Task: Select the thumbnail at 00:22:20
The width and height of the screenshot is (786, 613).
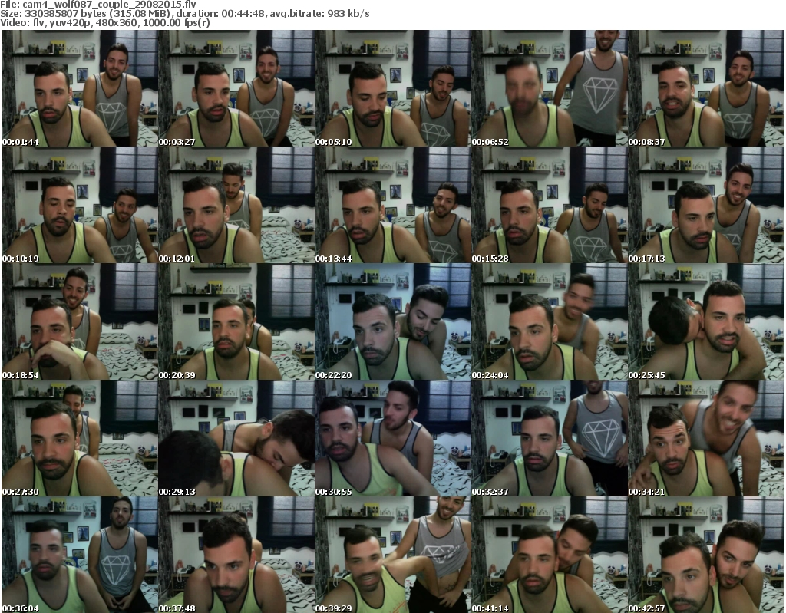Action: pos(392,321)
